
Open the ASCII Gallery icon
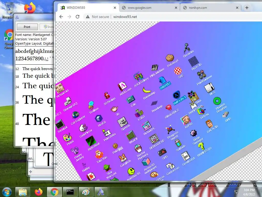pyautogui.click(x=138, y=77)
